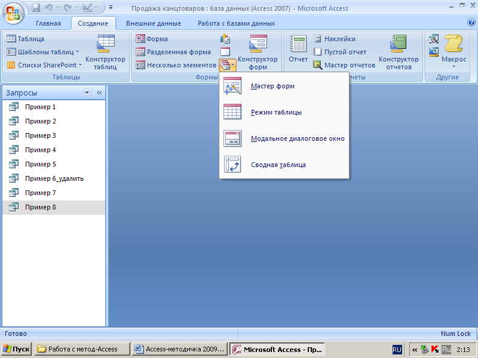Open Работа с базами данных tab
Image resolution: width=478 pixels, height=358 pixels.
click(236, 23)
